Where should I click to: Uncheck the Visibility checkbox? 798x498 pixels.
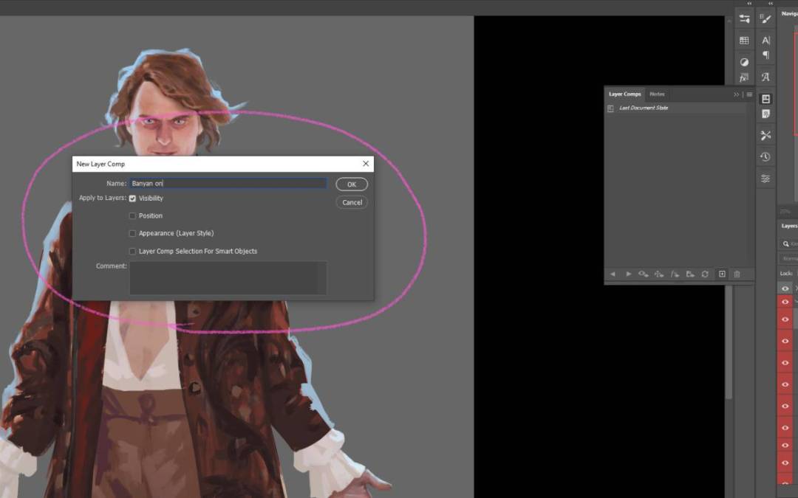[133, 198]
